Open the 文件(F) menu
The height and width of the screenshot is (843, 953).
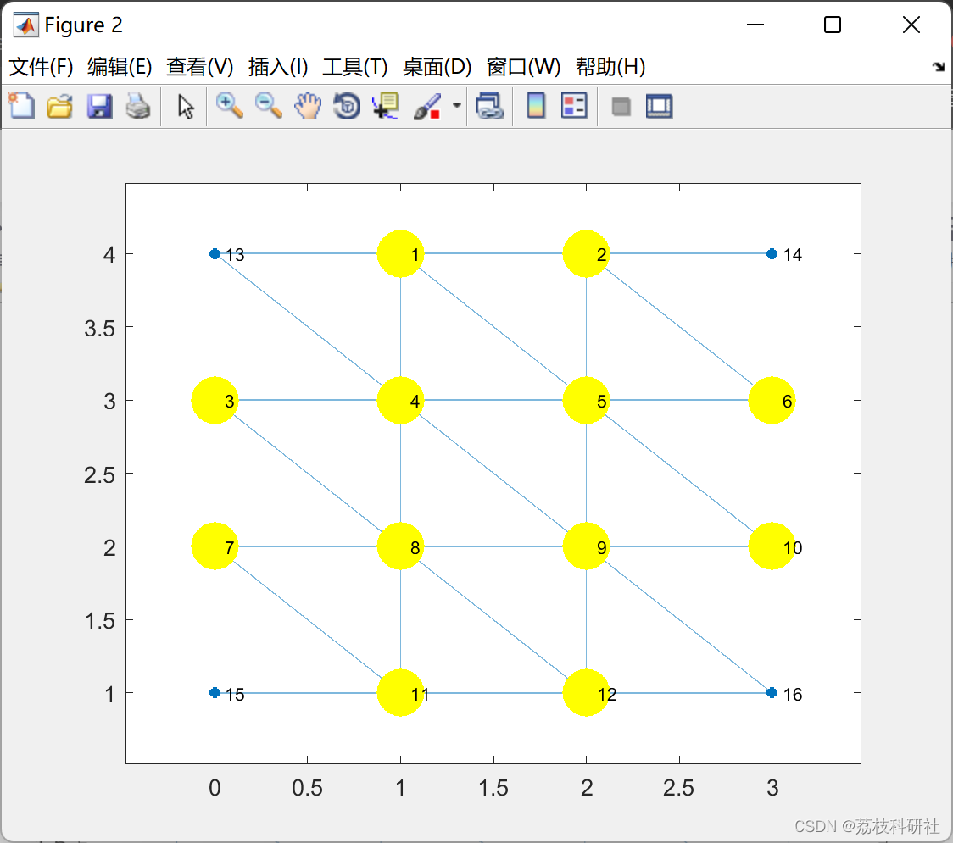point(41,67)
